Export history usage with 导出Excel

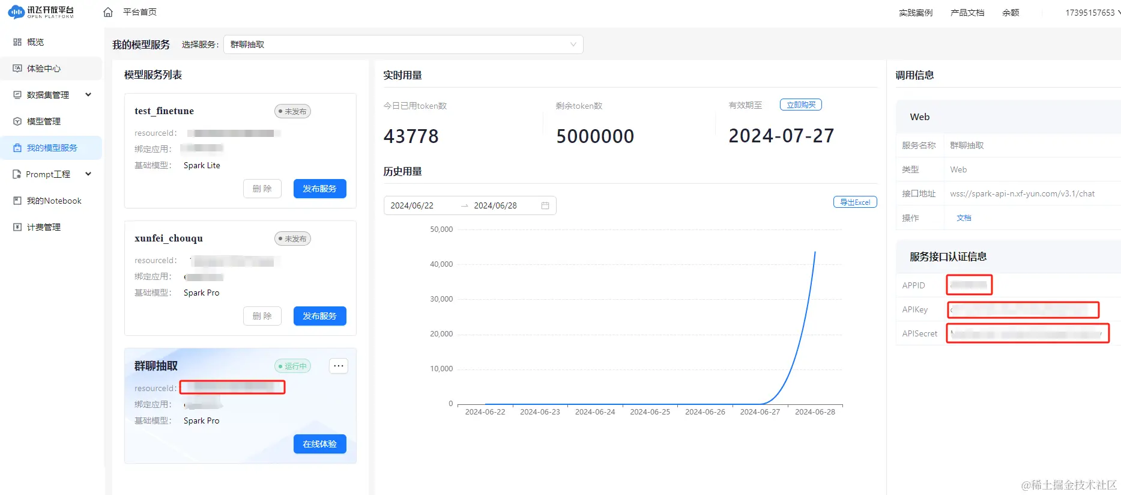point(855,202)
